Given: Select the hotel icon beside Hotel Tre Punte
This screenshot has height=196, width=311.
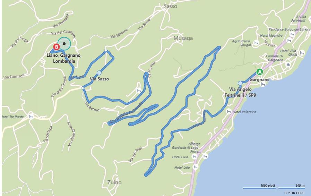Looking at the screenshot, I should point(31,117).
